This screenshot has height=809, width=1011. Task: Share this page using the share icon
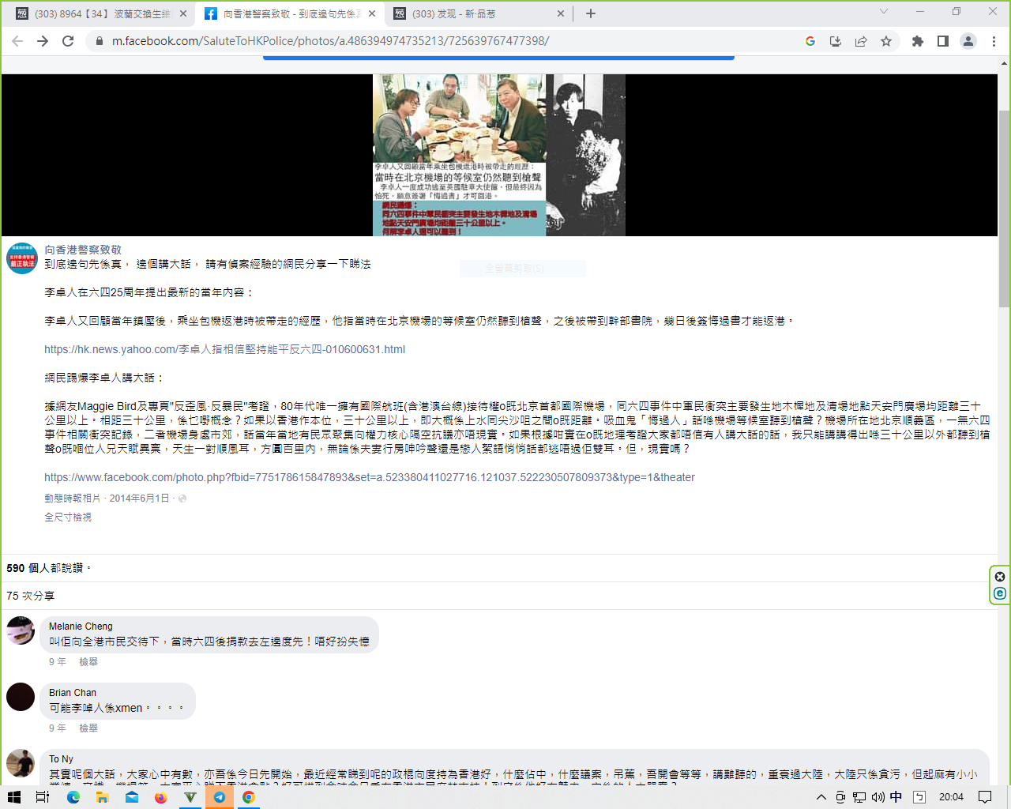[861, 41]
